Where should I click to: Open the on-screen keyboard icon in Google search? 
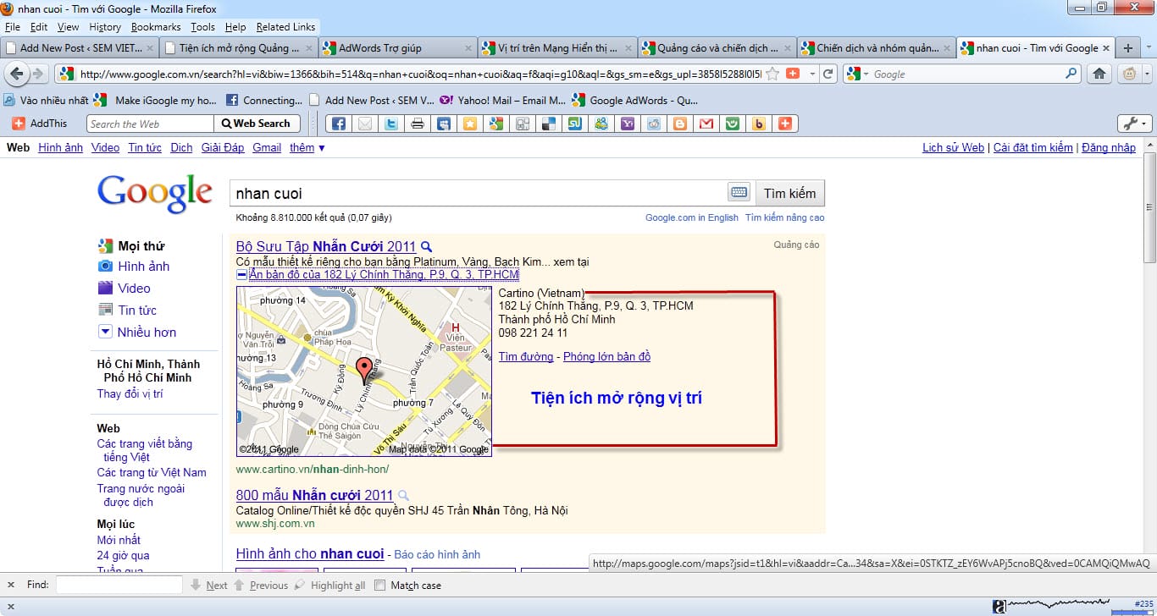tap(739, 193)
